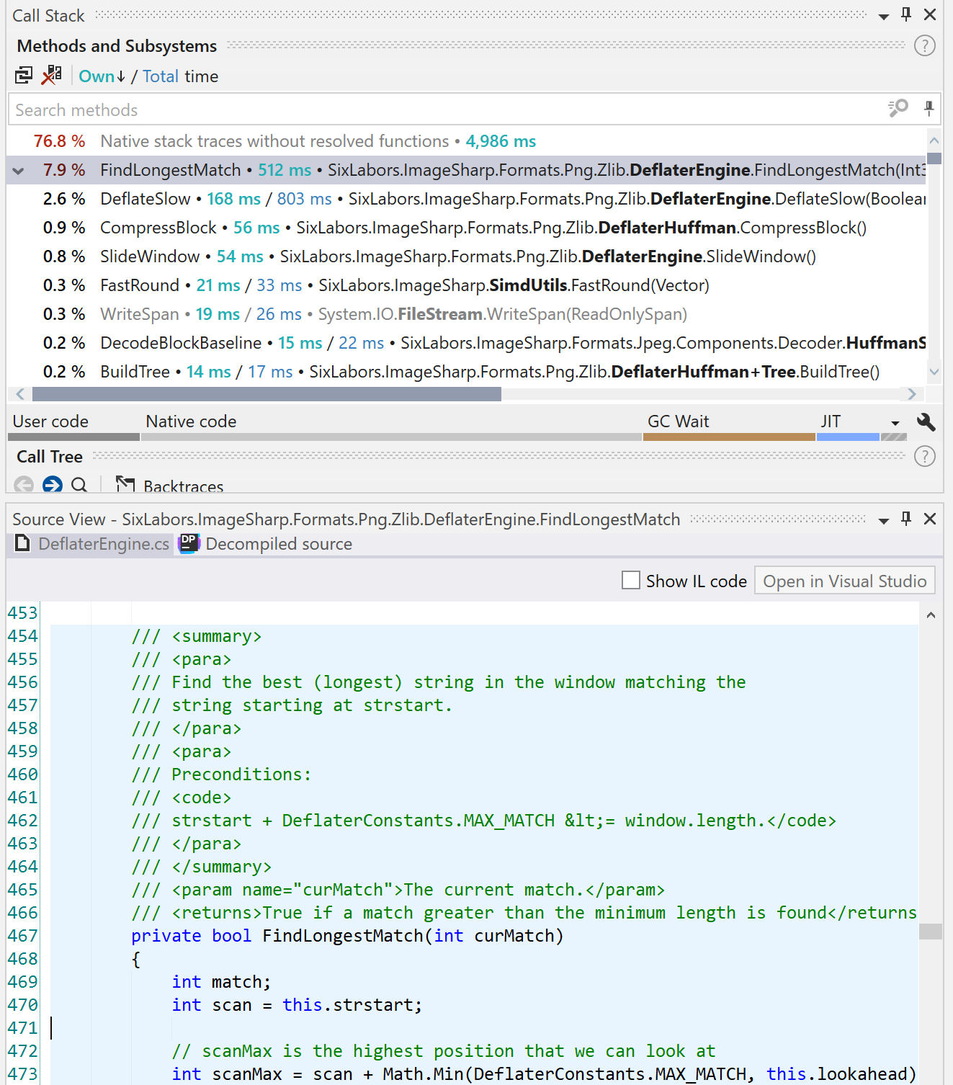Click line number 470 in the gutter

click(x=22, y=1005)
